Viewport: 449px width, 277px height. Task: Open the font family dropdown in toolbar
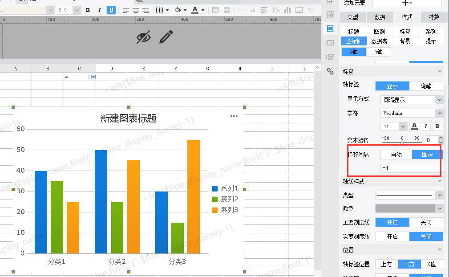[50, 10]
